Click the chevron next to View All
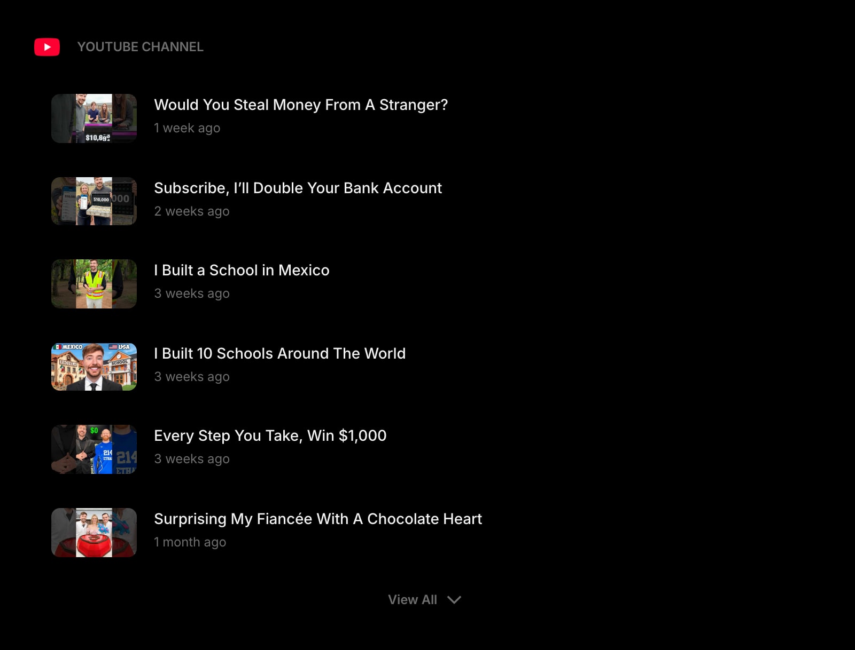Screen dimensions: 855x650 (454, 600)
